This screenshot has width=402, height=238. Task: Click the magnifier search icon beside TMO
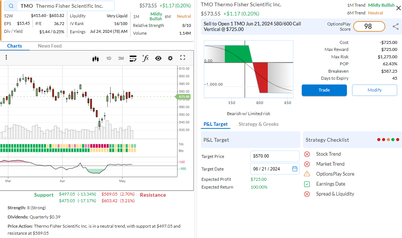pyautogui.click(x=11, y=6)
